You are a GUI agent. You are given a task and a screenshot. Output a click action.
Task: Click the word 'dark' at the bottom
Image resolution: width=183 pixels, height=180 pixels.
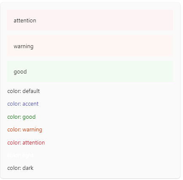click(x=28, y=168)
